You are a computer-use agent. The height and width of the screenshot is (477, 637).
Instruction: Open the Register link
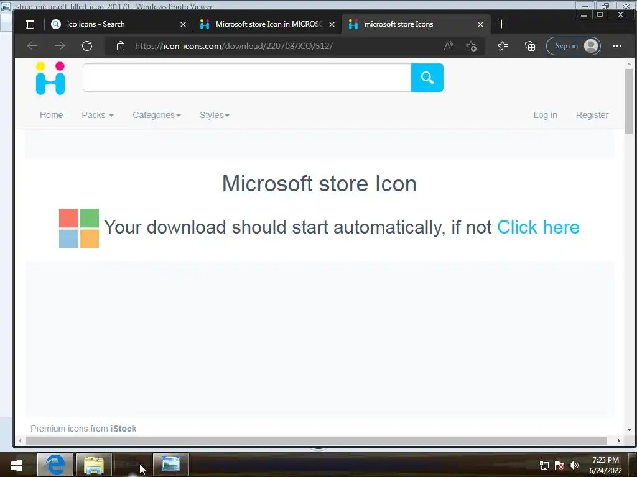pos(592,115)
